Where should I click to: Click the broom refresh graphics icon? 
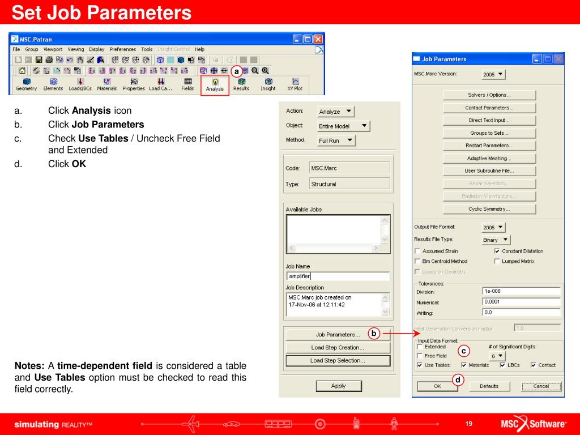coord(90,59)
